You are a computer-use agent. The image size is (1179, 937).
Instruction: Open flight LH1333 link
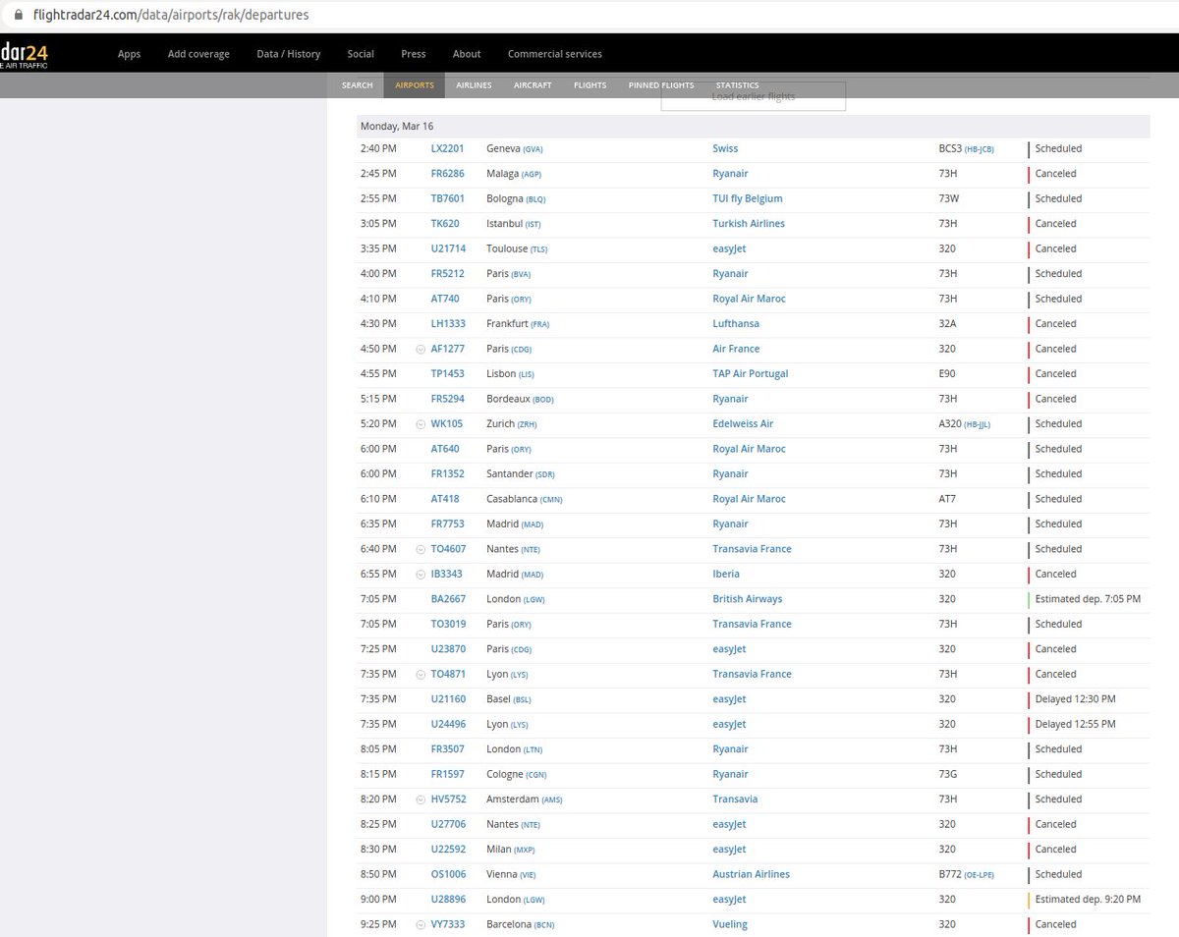[x=448, y=324]
